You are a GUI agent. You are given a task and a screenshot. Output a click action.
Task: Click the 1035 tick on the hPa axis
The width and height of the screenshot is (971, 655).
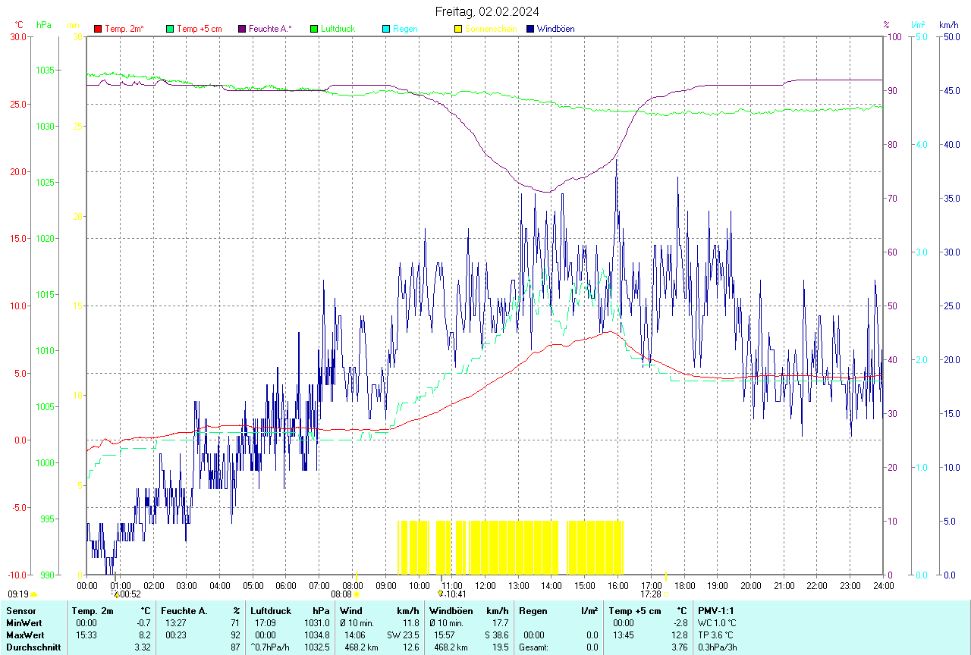point(46,71)
